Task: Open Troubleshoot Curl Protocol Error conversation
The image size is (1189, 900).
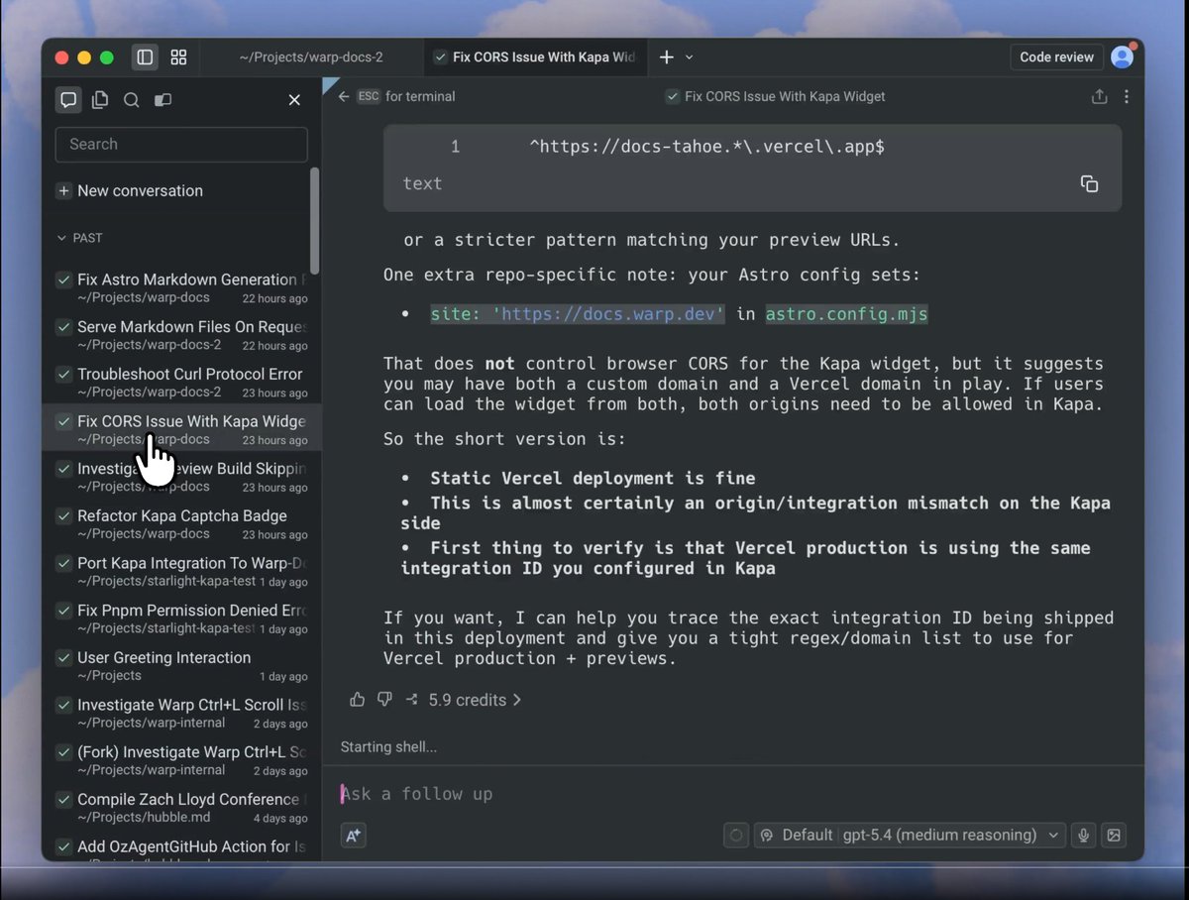Action: 182,383
